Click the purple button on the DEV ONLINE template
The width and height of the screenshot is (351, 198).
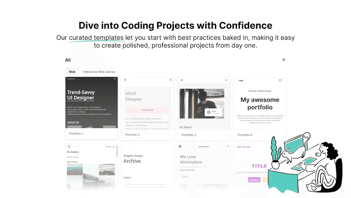(255, 180)
